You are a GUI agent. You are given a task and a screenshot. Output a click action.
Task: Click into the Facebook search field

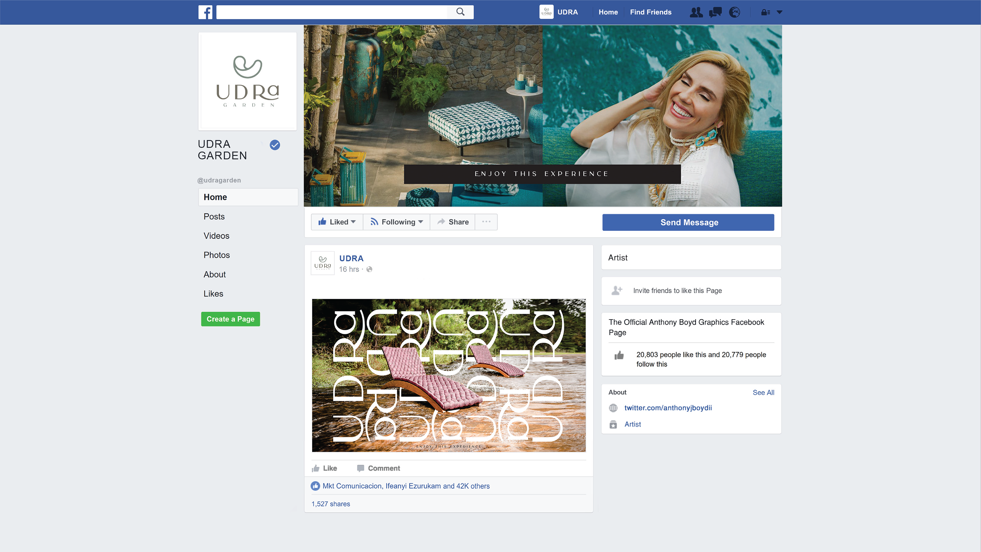pos(331,12)
